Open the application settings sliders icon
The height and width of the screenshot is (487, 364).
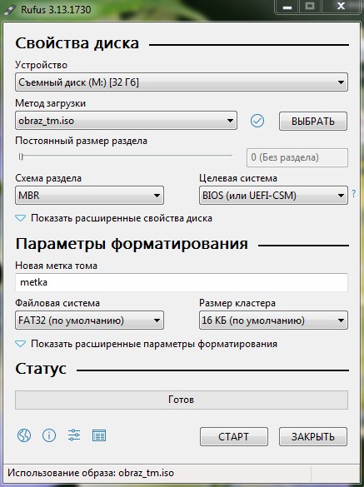[x=74, y=435]
